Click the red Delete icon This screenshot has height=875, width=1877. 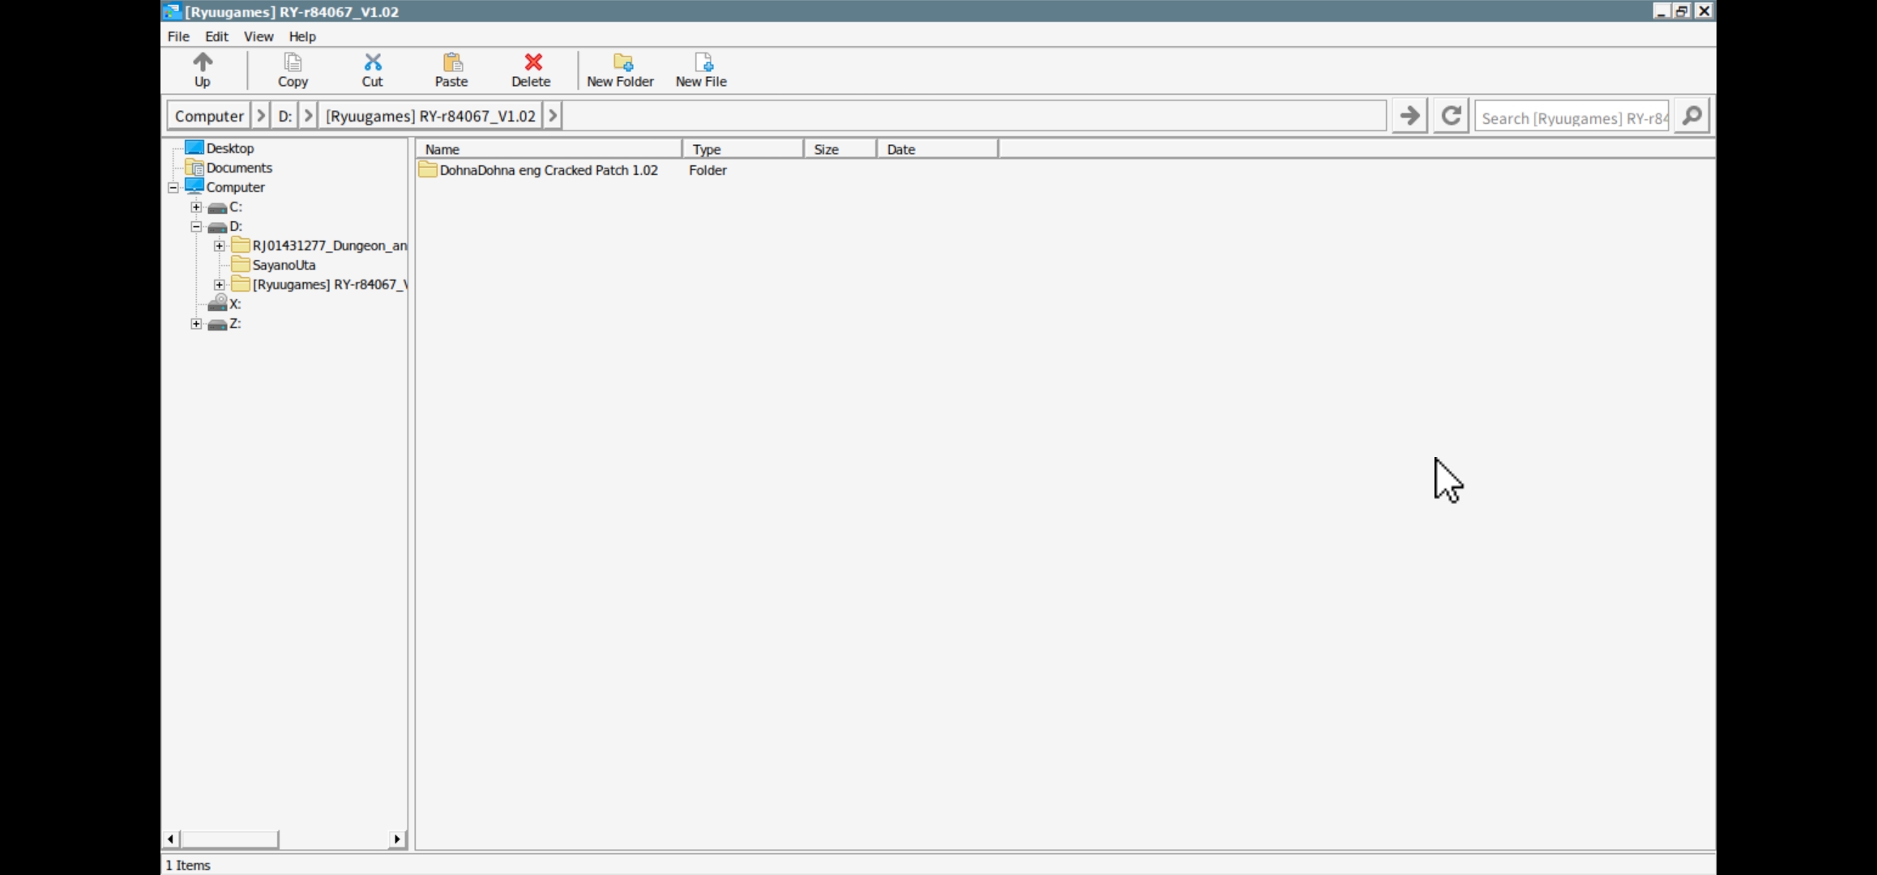pos(532,63)
